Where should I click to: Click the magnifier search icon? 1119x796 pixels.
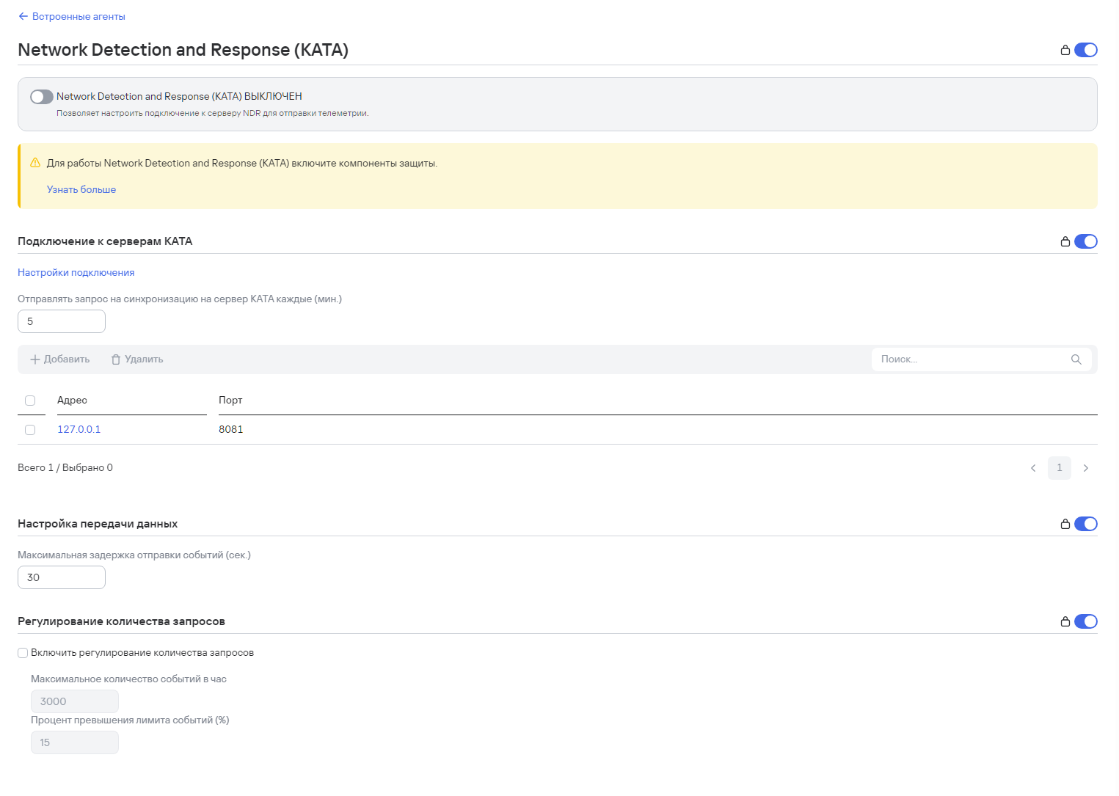[1076, 359]
